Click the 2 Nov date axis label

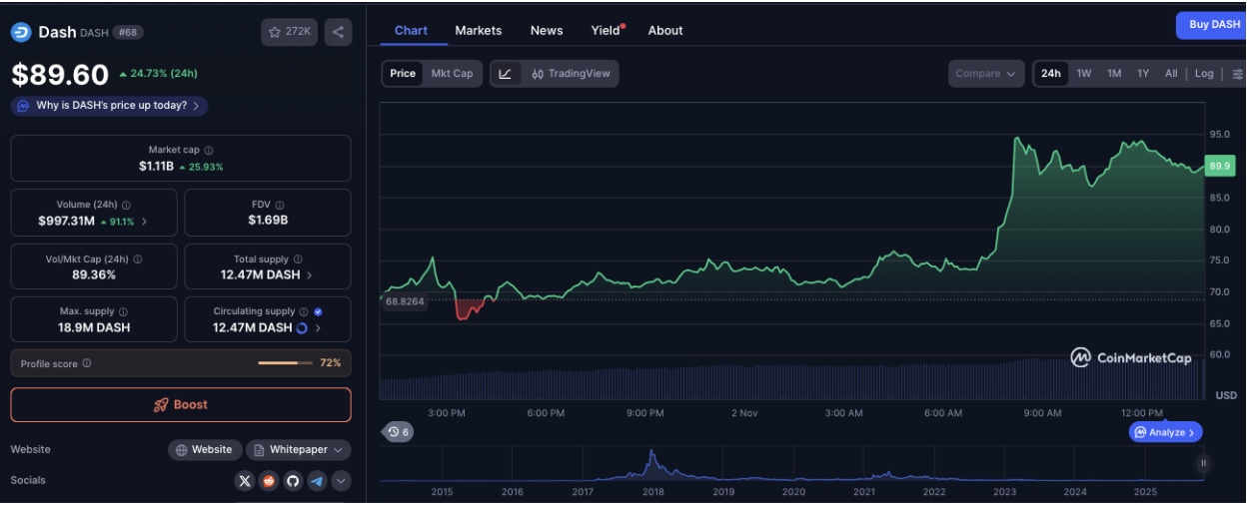(x=744, y=413)
